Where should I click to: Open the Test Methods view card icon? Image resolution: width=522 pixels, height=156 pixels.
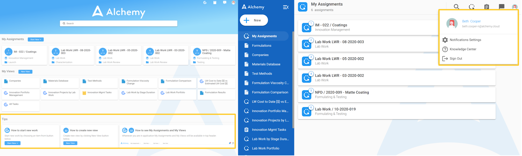click(84, 81)
